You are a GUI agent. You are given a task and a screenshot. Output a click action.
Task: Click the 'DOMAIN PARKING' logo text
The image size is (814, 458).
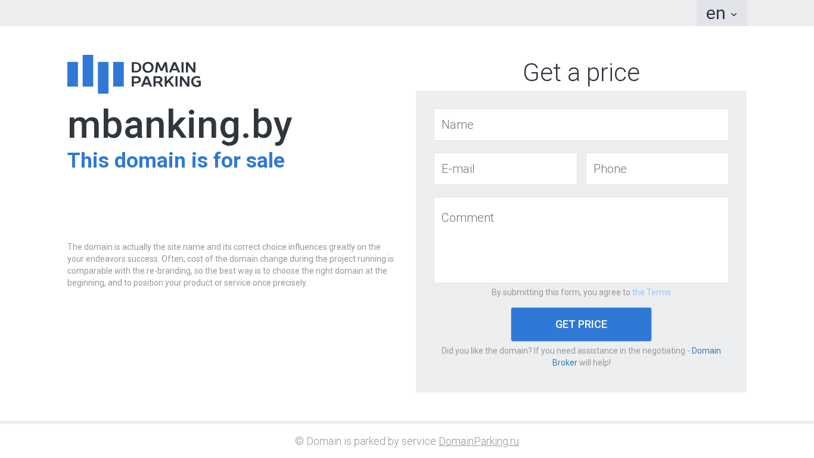(x=165, y=75)
